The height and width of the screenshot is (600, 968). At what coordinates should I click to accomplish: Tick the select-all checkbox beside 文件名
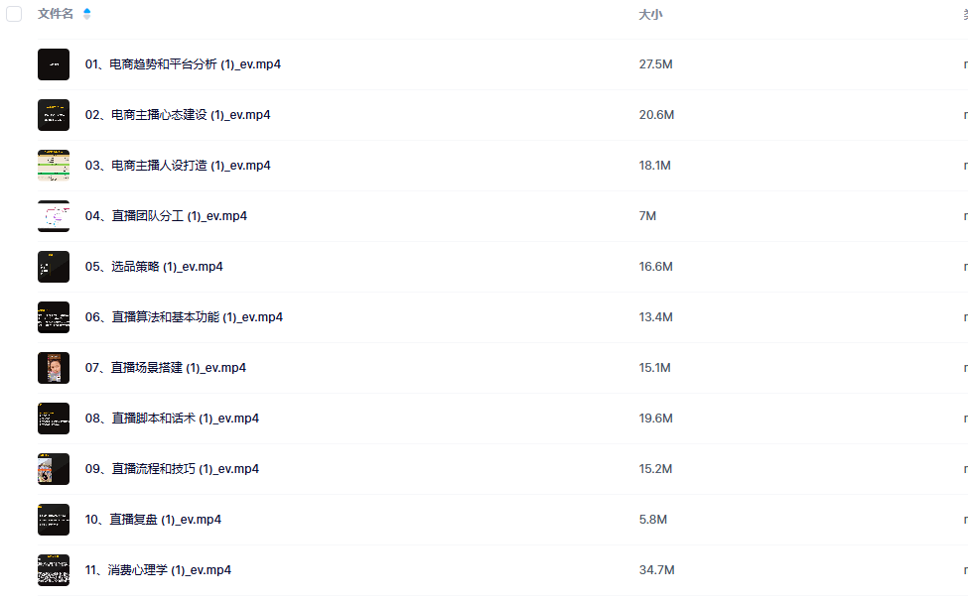click(14, 14)
